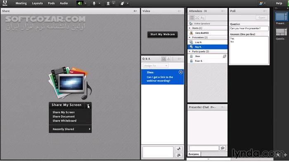289x162 pixels.
Task: Select participant Shea
Action: (x=208, y=56)
